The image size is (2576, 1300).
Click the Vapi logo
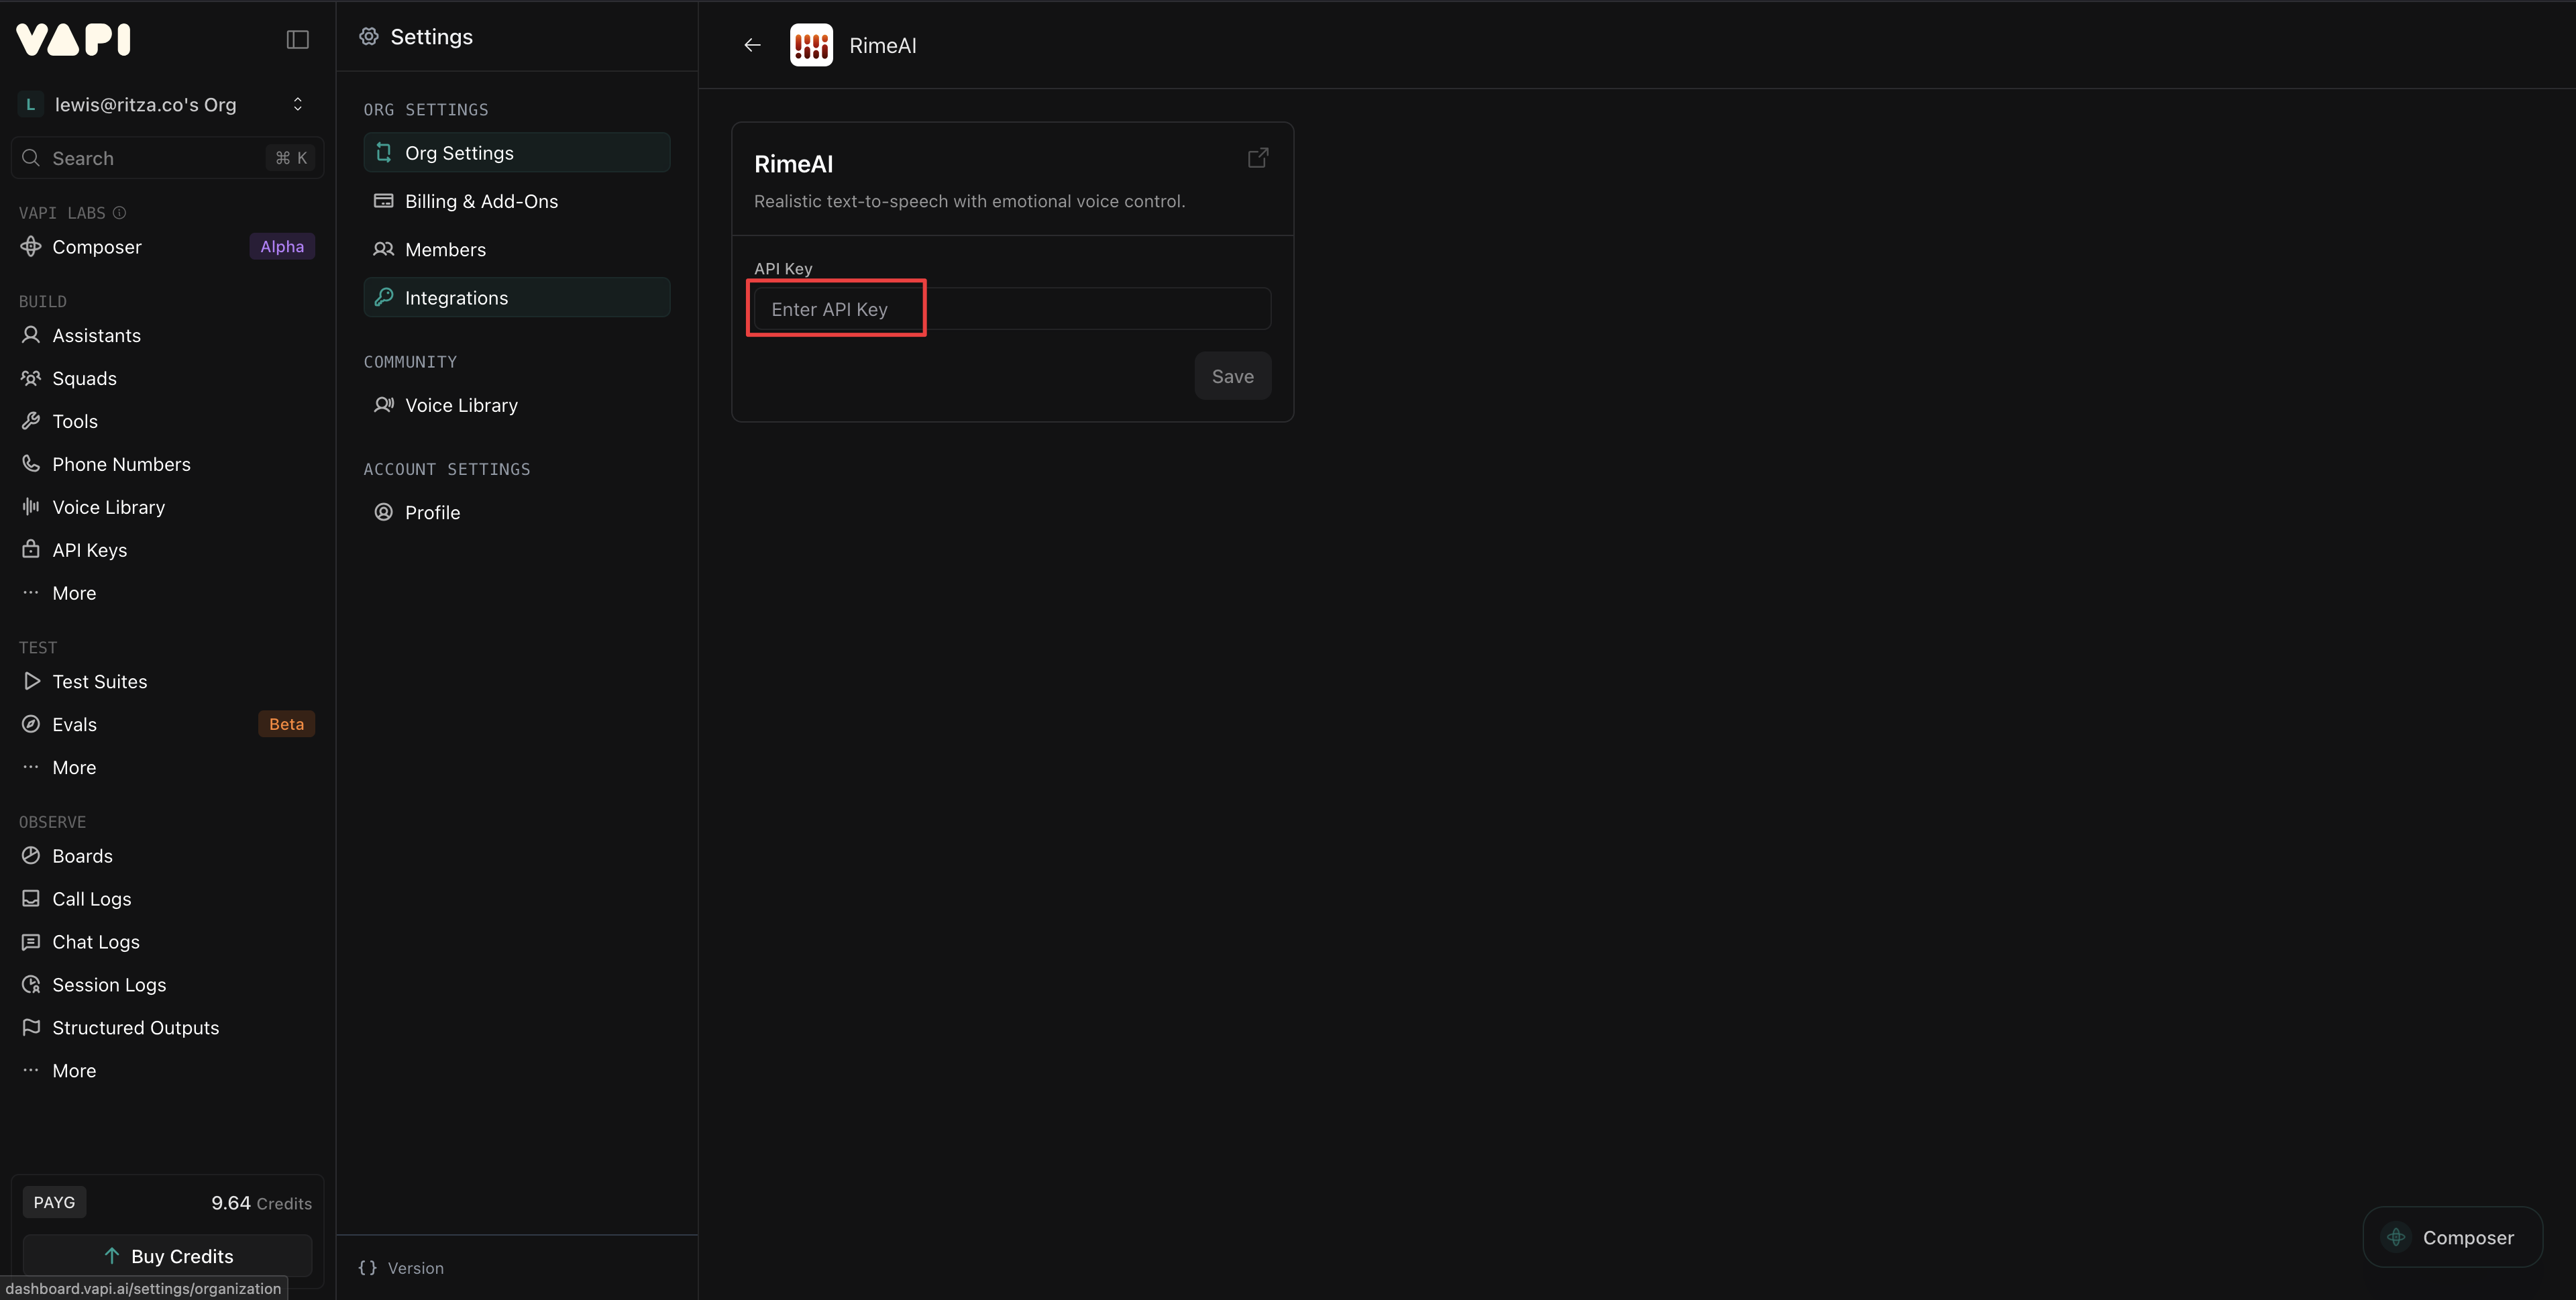point(72,39)
